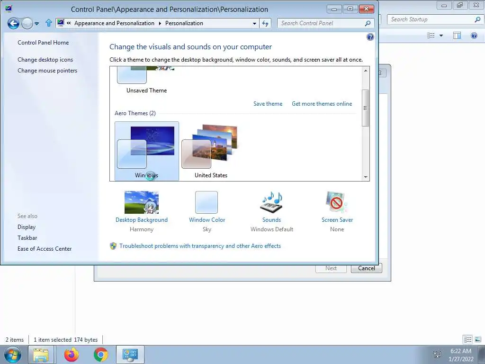The width and height of the screenshot is (485, 364).
Task: Click Cancel in the background wizard dialog
Action: [x=367, y=268]
